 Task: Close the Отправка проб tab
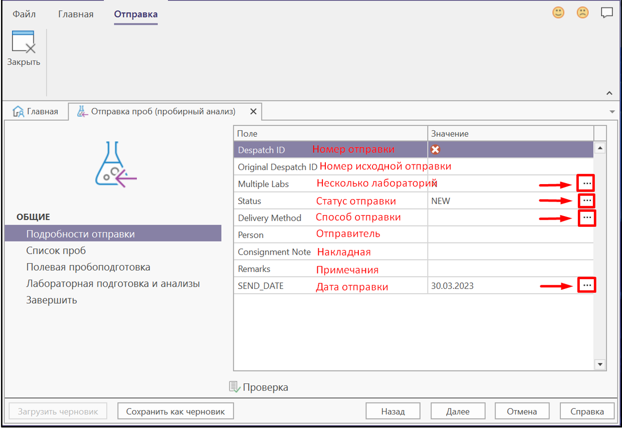[253, 111]
